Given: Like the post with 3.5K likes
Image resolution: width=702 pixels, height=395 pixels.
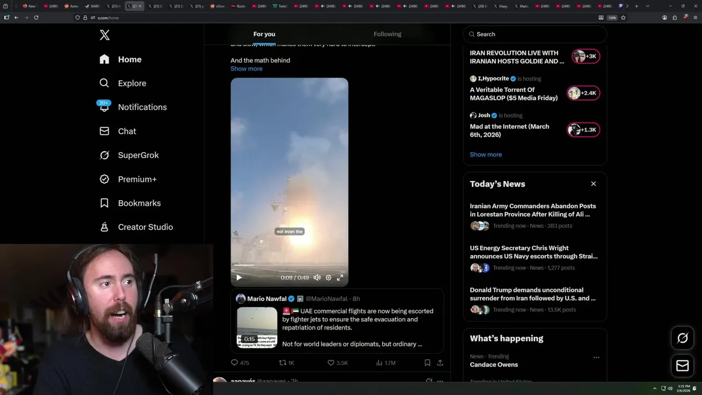Looking at the screenshot, I should point(338,363).
